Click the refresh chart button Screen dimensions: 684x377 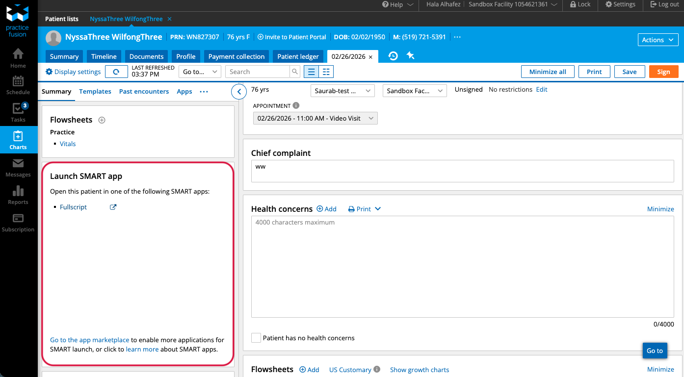pos(116,72)
